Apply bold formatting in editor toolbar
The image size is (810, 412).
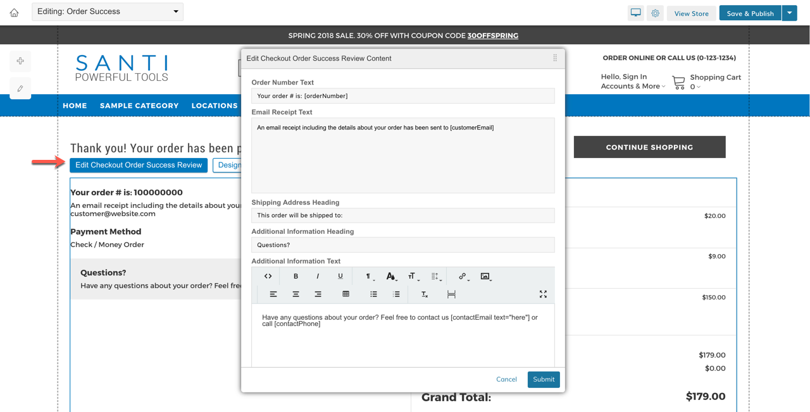pos(296,276)
